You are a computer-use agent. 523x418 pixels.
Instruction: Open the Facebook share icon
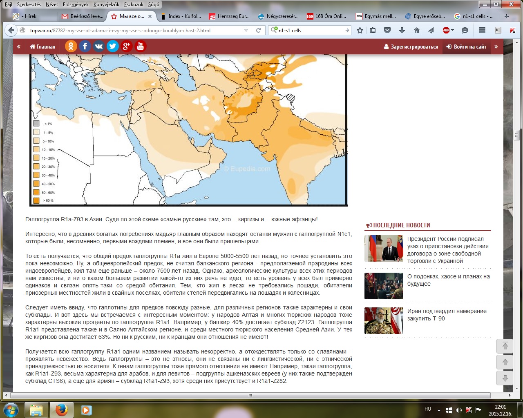(x=85, y=47)
